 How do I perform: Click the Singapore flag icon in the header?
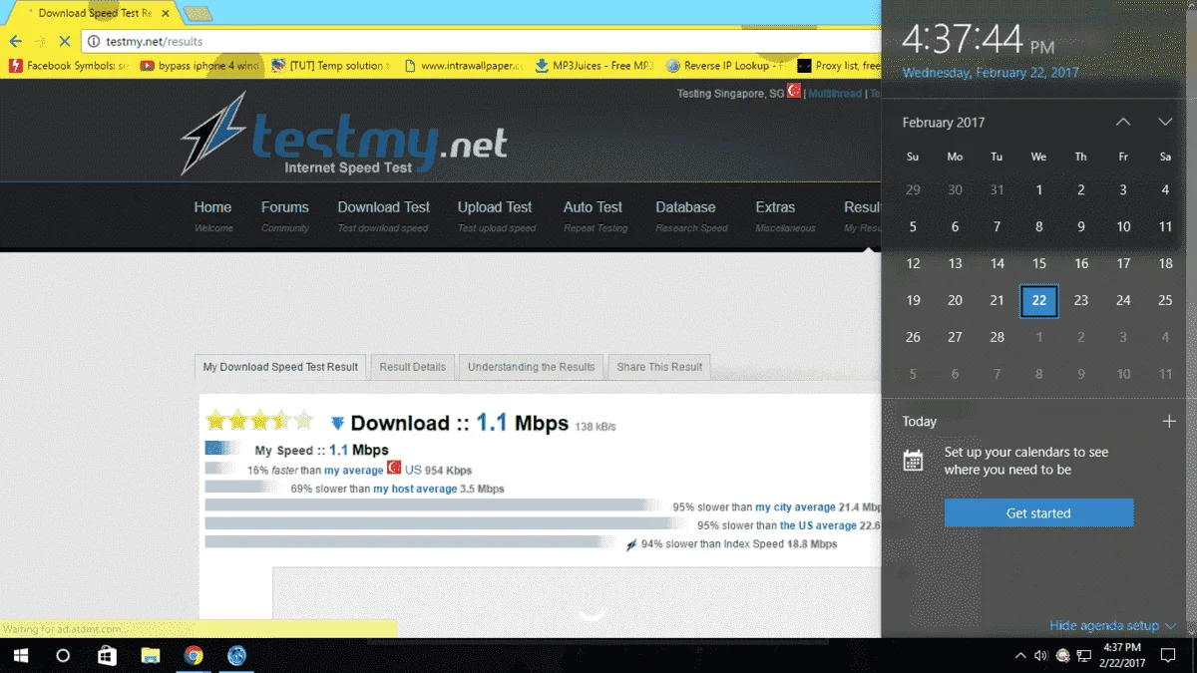pyautogui.click(x=794, y=91)
